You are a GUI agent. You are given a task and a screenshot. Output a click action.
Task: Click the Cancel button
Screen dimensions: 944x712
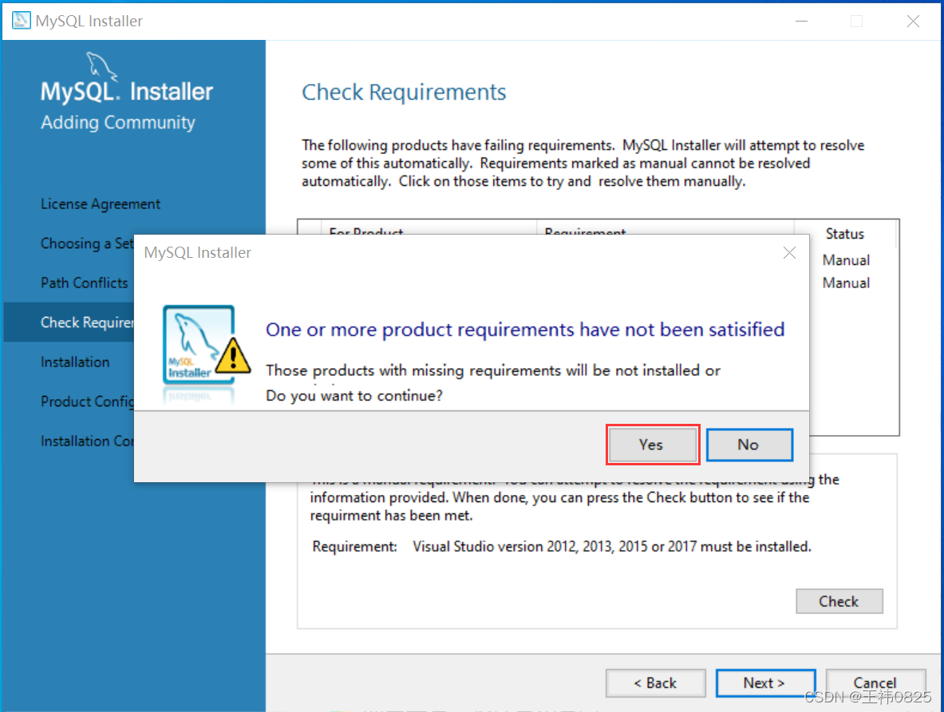point(875,682)
